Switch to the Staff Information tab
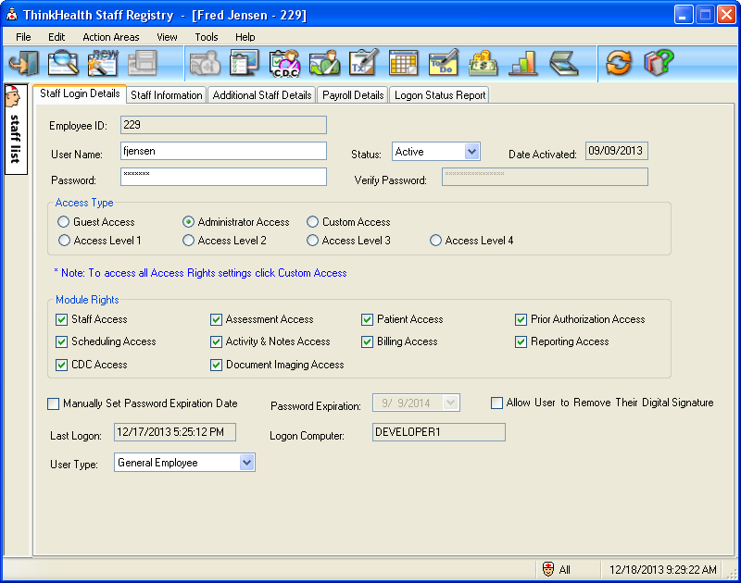The height and width of the screenshot is (583, 741). 167,95
